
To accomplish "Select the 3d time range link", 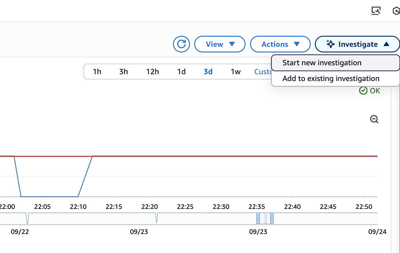I will point(208,72).
